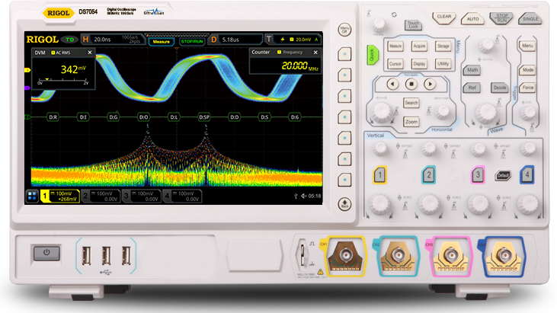557x313 pixels.
Task: Tap the Search button
Action: [411, 103]
